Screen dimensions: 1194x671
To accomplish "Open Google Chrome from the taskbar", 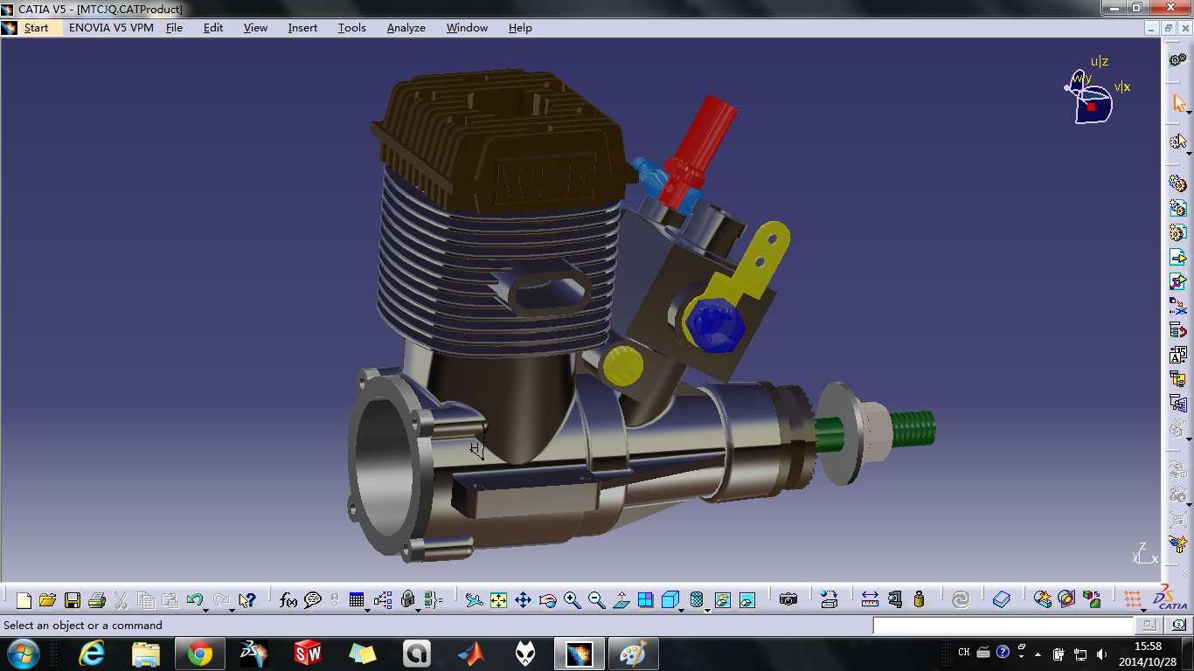I will [200, 654].
